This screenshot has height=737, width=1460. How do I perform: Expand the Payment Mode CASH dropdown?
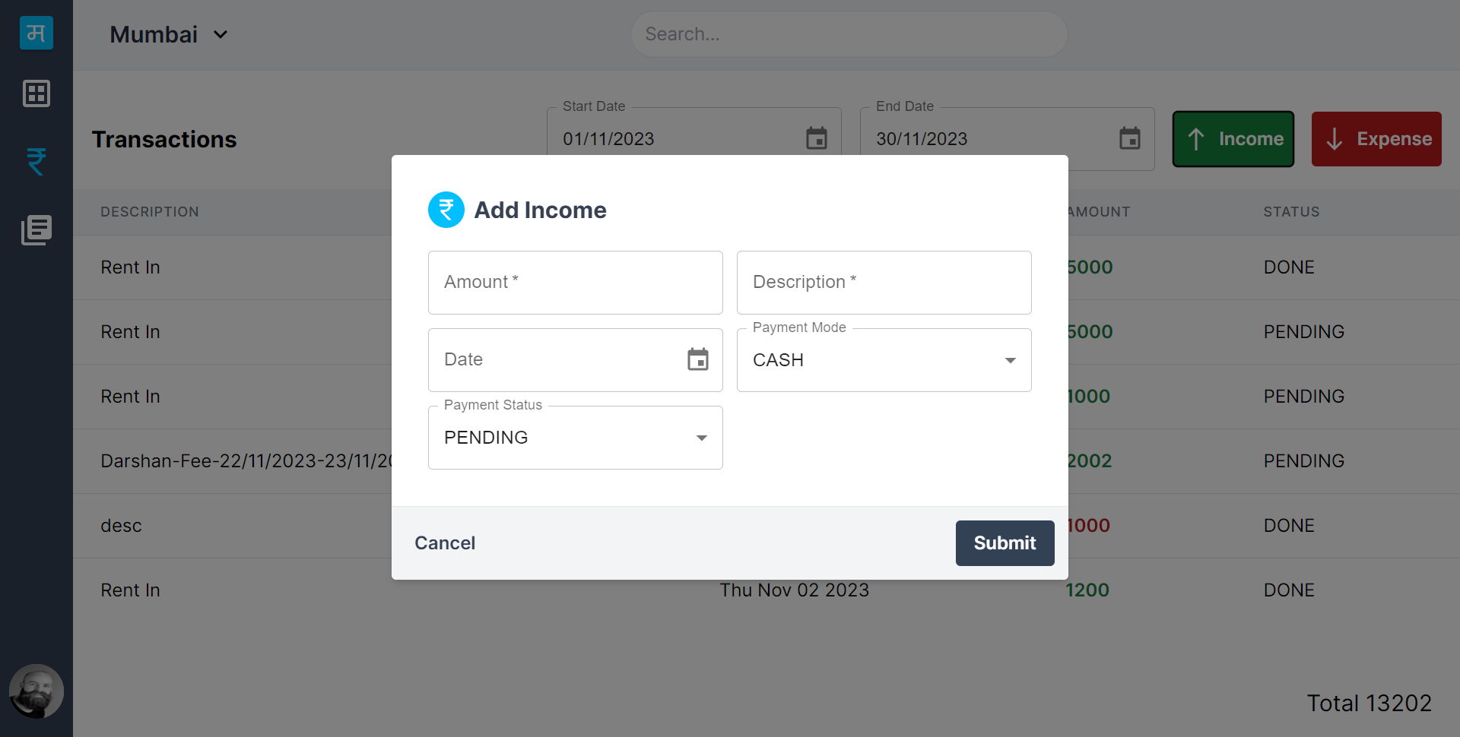click(884, 360)
